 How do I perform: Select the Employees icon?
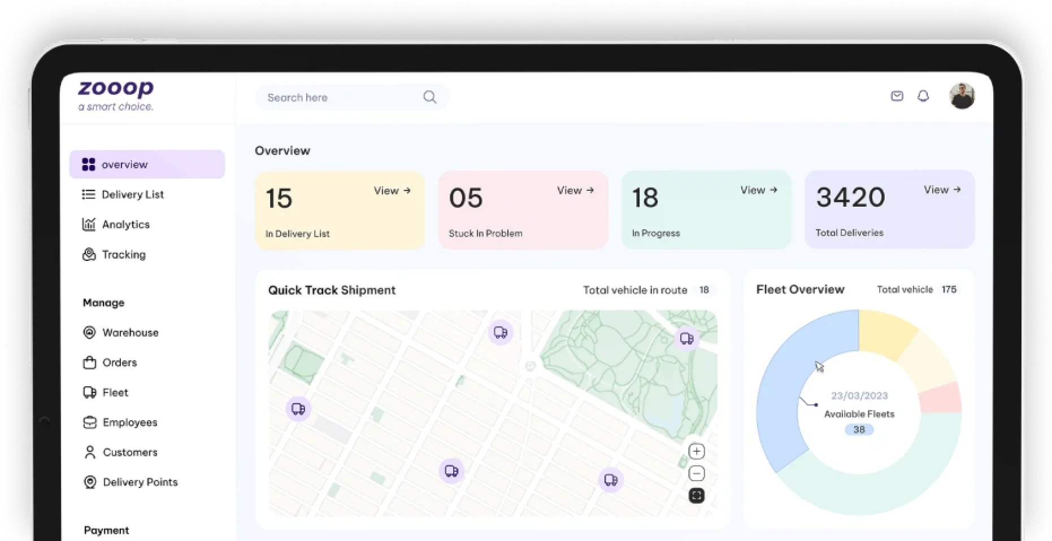[89, 422]
